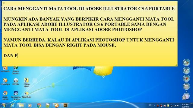Open the network signal tray icon
193x108 pixels.
[175, 106]
